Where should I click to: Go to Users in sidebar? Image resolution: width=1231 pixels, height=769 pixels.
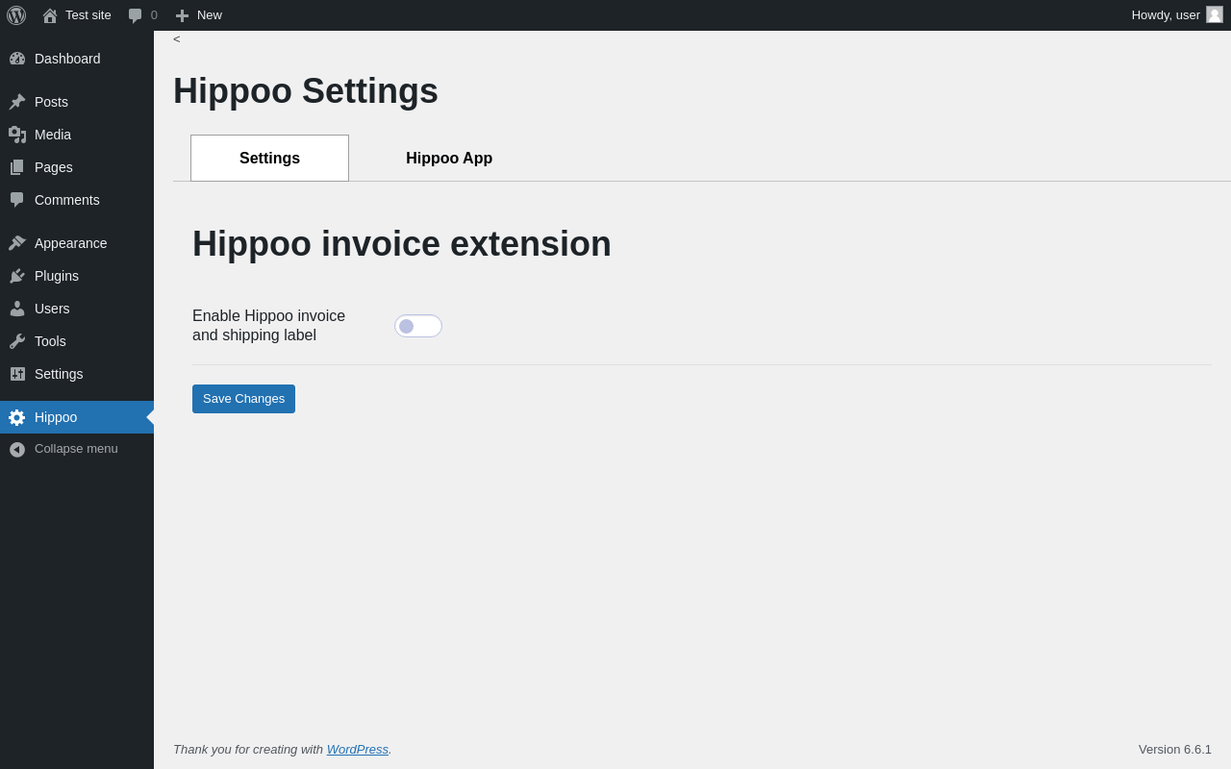(x=52, y=309)
